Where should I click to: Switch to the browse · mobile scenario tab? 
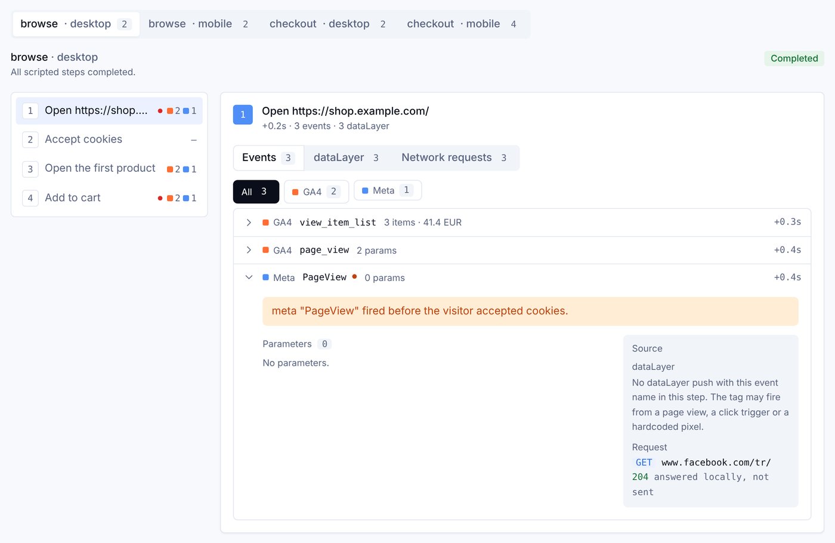tap(199, 24)
